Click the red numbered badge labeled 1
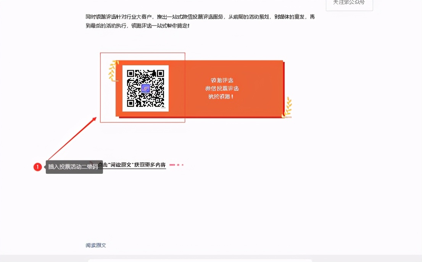422x262 pixels. (x=37, y=167)
